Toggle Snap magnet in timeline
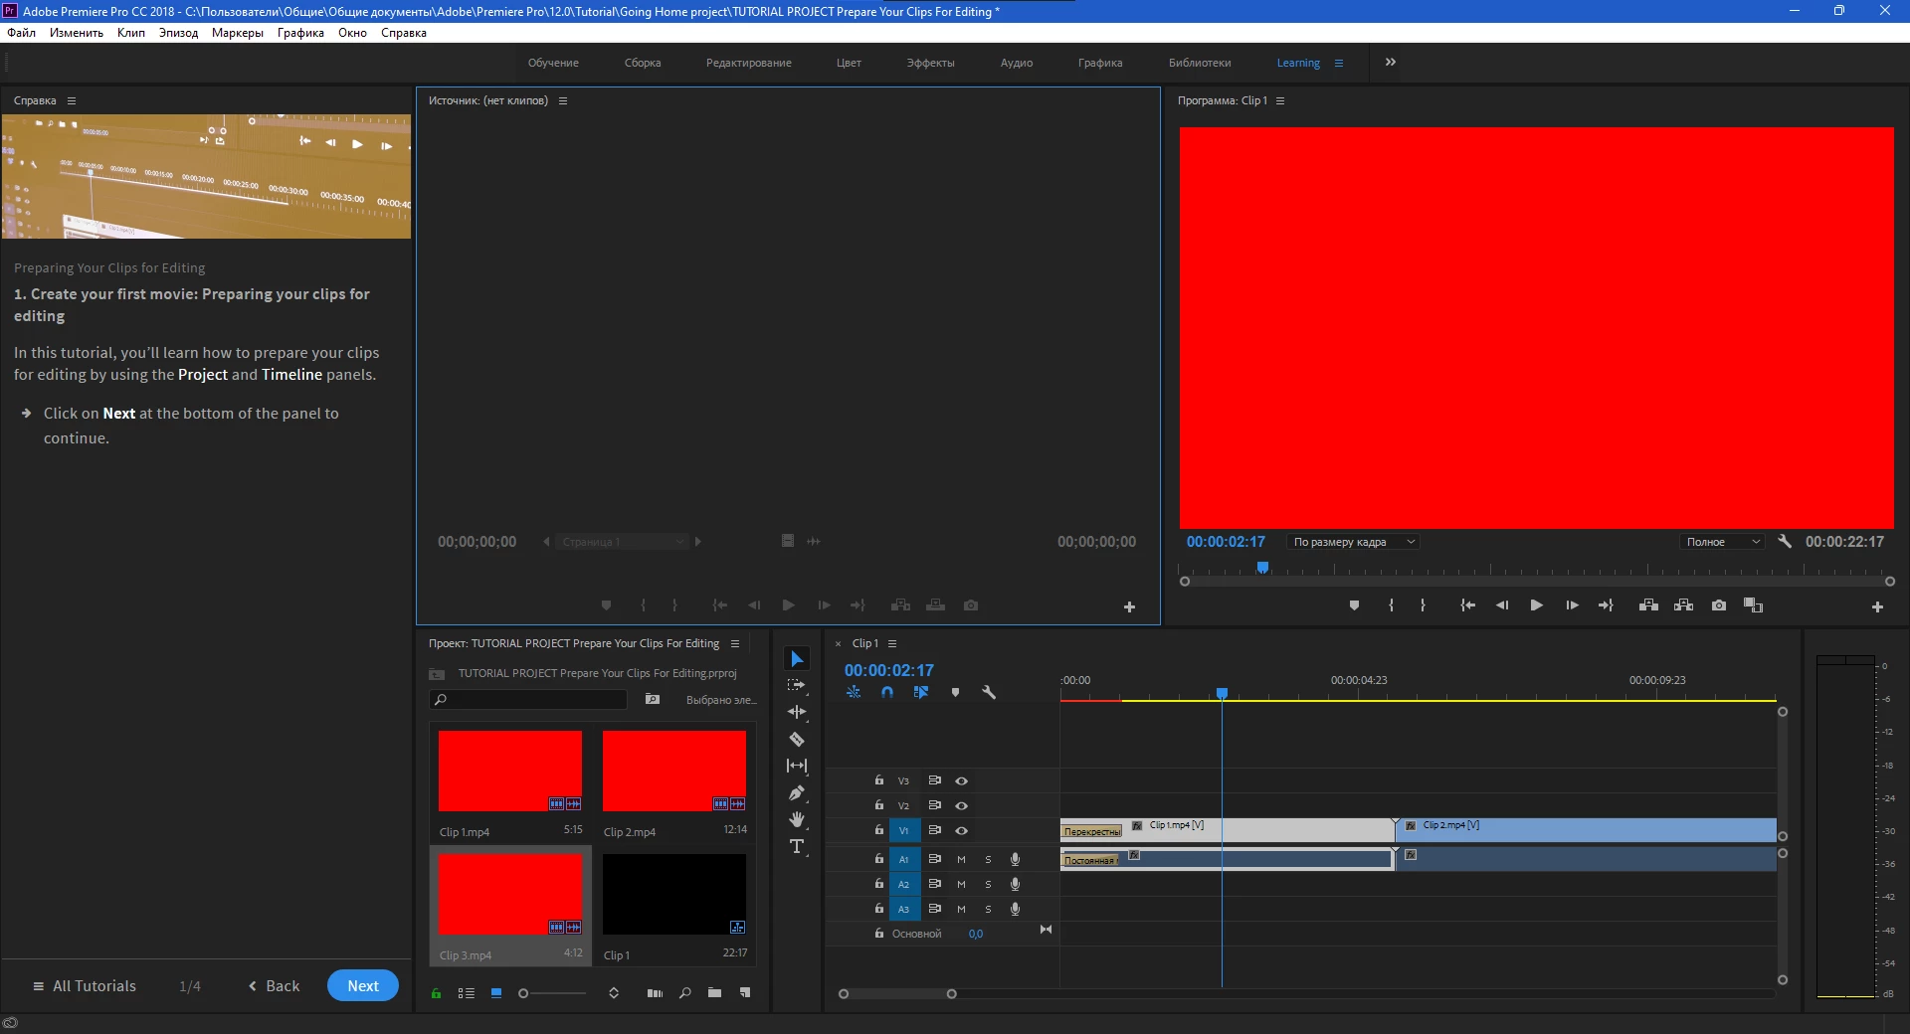Screen dimensions: 1910x1034 pos(887,692)
